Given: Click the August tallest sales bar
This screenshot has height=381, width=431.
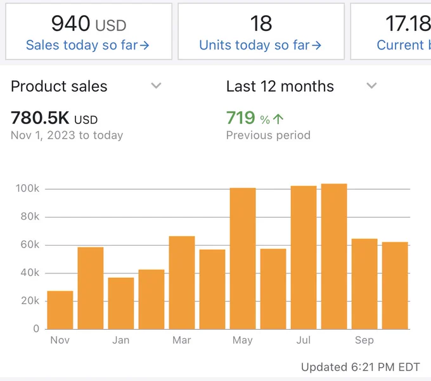Looking at the screenshot, I should pyautogui.click(x=334, y=256).
